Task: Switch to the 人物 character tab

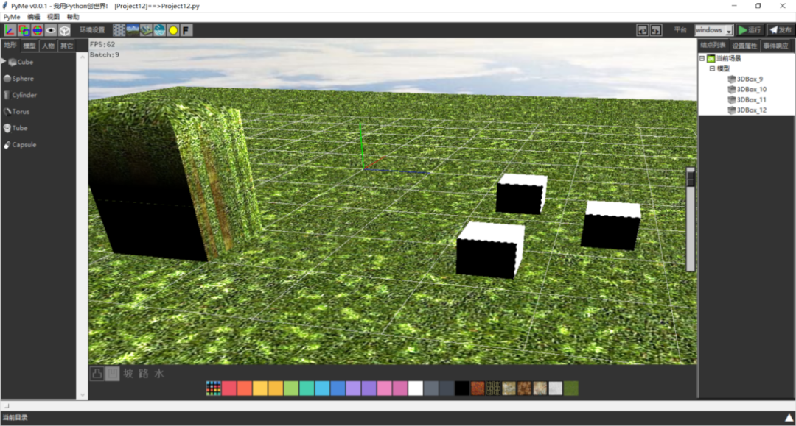Action: 48,46
